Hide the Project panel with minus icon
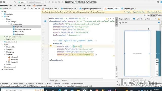Viewport: 162px width, 91px height. click(x=39, y=9)
